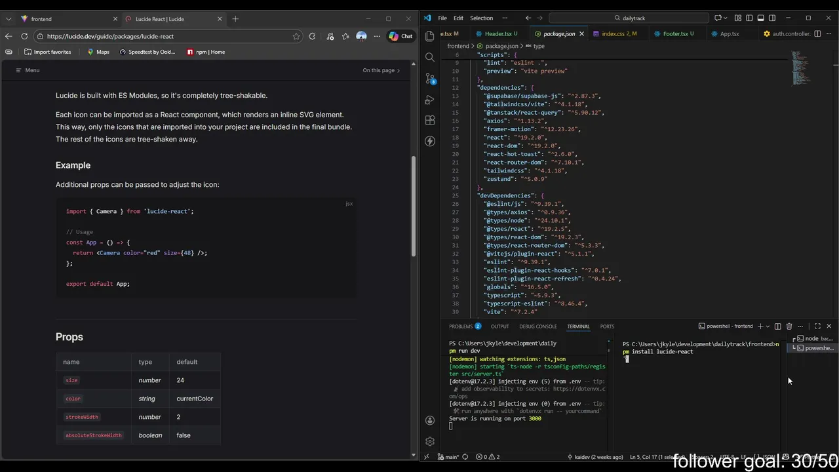Image resolution: width=839 pixels, height=472 pixels.
Task: Close the terminal panel
Action: tap(829, 326)
